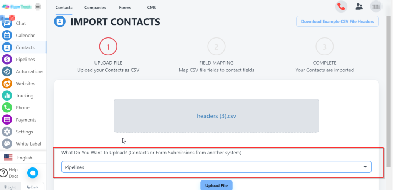
Task: Click the Upload File button
Action: pos(216,185)
